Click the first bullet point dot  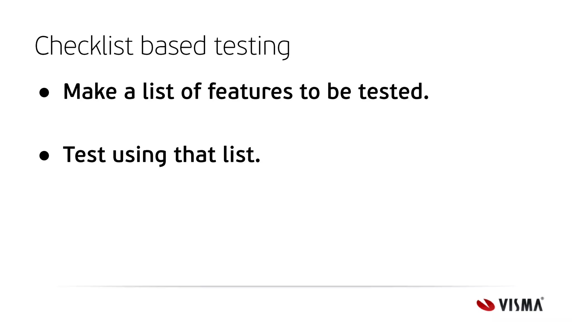click(44, 93)
